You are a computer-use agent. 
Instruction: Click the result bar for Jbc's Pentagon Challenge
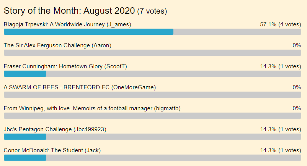pyautogui.click(x=152, y=137)
